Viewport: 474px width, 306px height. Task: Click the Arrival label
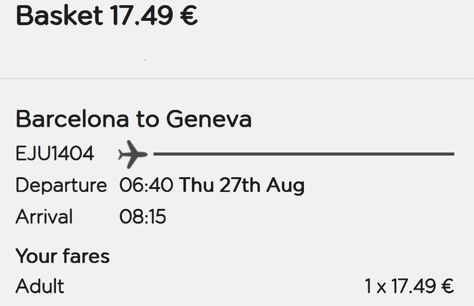(45, 217)
